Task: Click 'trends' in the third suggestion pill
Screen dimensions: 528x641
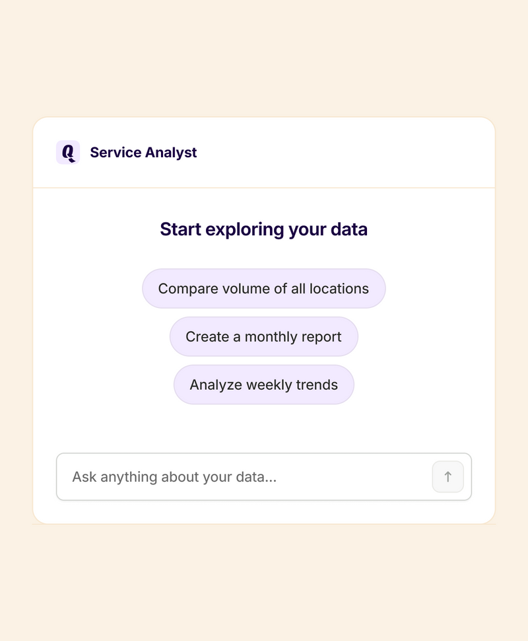Action: (x=317, y=385)
